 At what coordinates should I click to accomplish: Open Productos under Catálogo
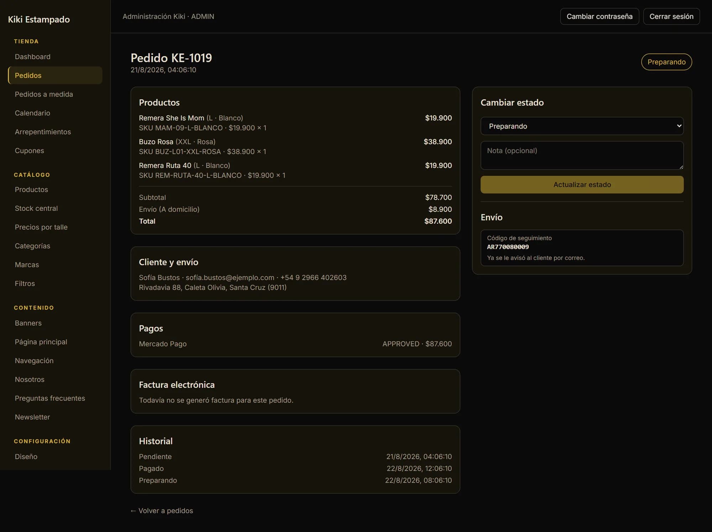click(55, 189)
